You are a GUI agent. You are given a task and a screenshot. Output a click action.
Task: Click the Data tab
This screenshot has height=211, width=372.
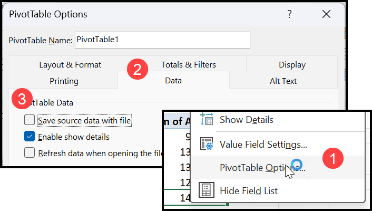pos(173,81)
